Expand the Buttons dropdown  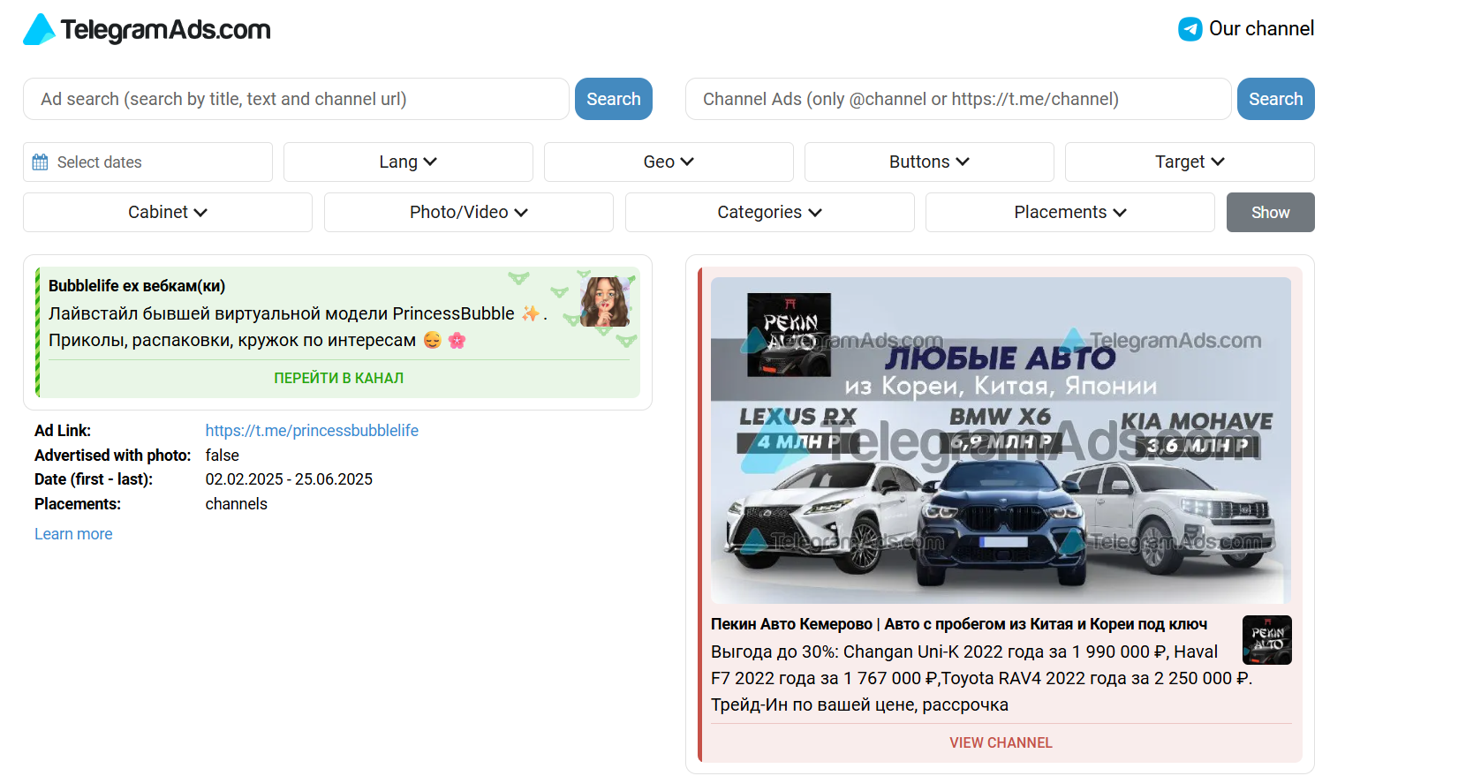929,162
